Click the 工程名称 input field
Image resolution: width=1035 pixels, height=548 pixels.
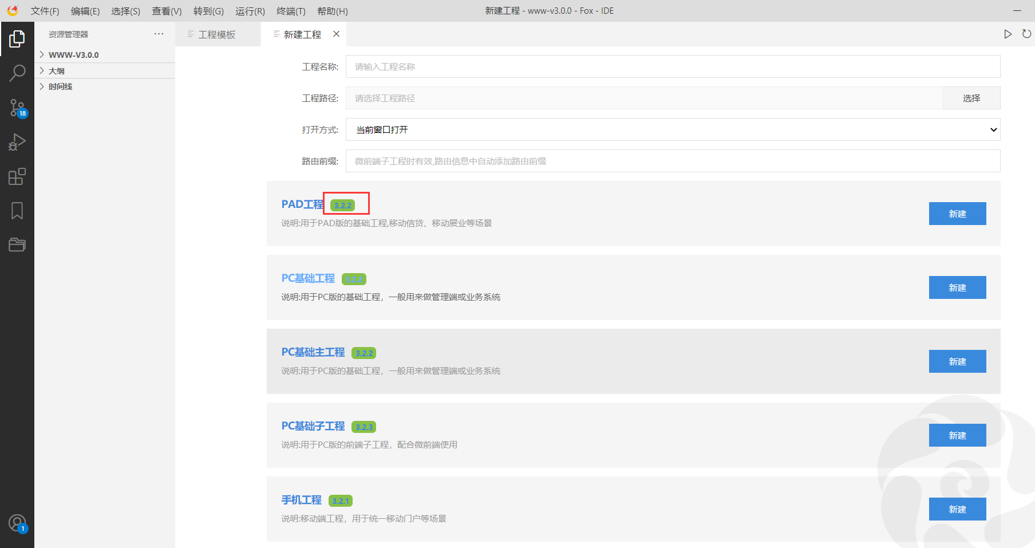point(673,67)
